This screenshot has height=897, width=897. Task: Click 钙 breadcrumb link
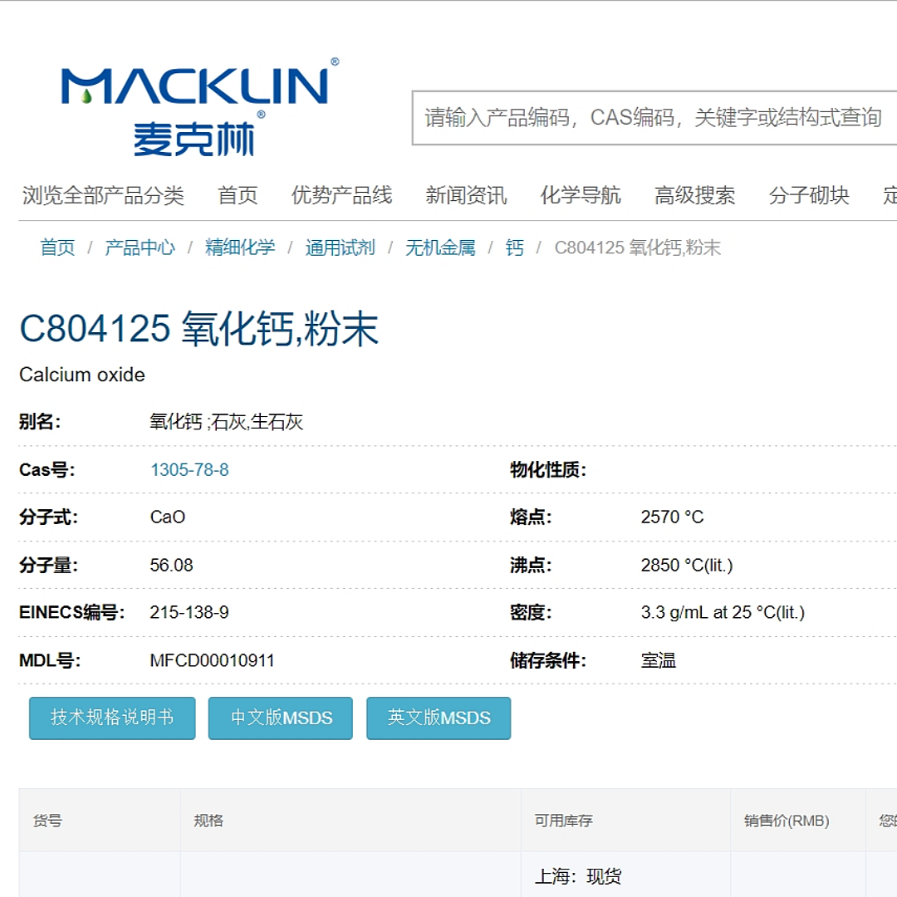514,248
